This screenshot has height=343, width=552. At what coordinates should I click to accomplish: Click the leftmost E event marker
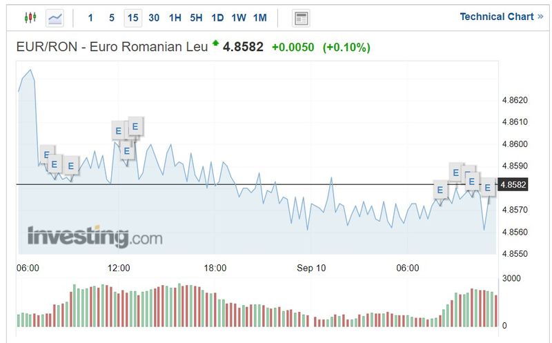(x=46, y=155)
